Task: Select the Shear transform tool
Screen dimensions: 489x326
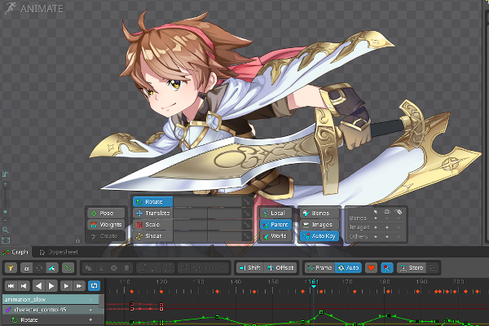Action: click(152, 236)
